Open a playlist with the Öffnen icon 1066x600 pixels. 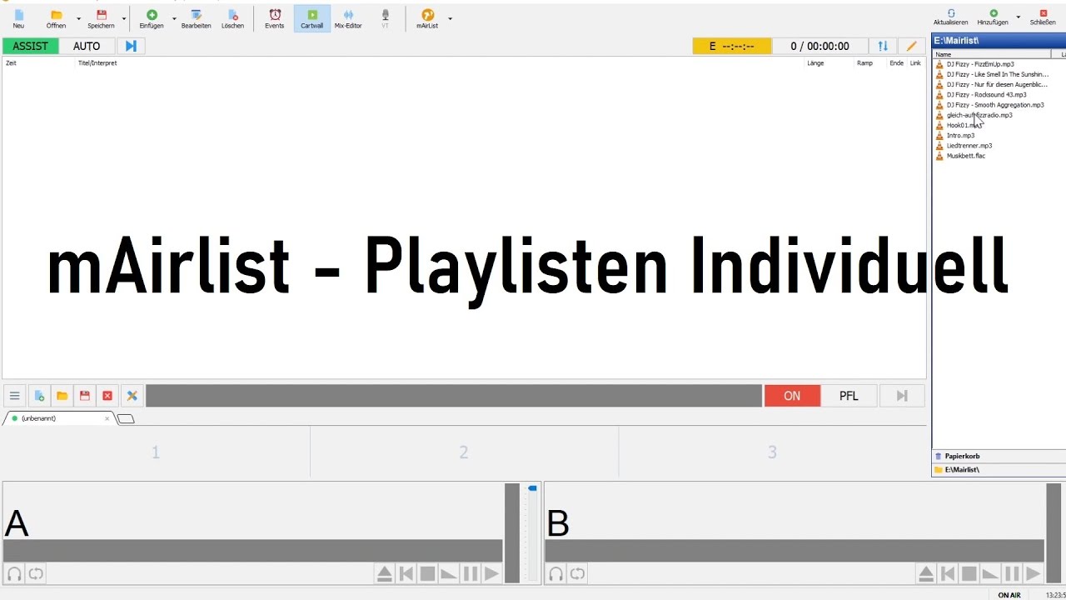(x=56, y=18)
